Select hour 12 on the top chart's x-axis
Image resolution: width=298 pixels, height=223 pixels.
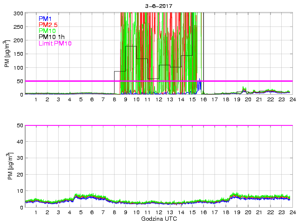(159, 99)
